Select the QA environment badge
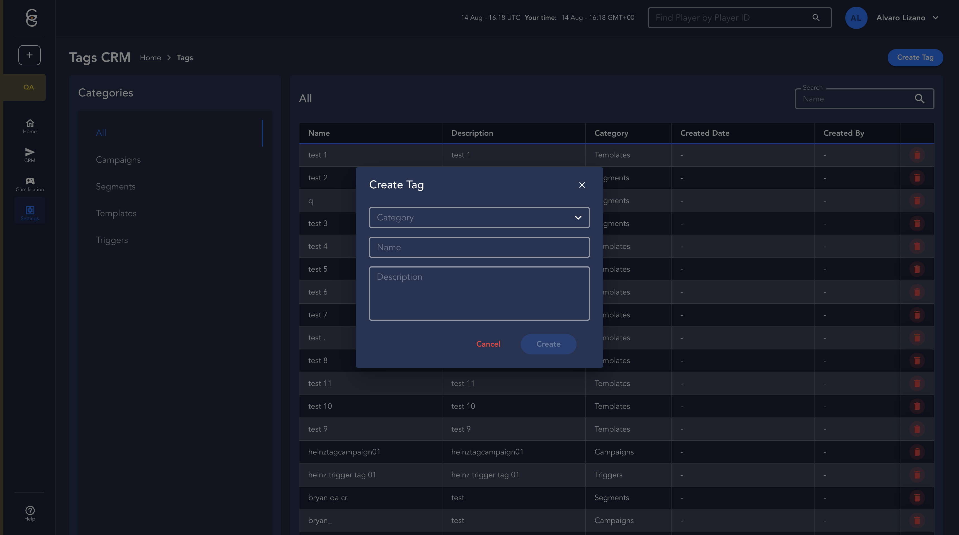 [28, 87]
